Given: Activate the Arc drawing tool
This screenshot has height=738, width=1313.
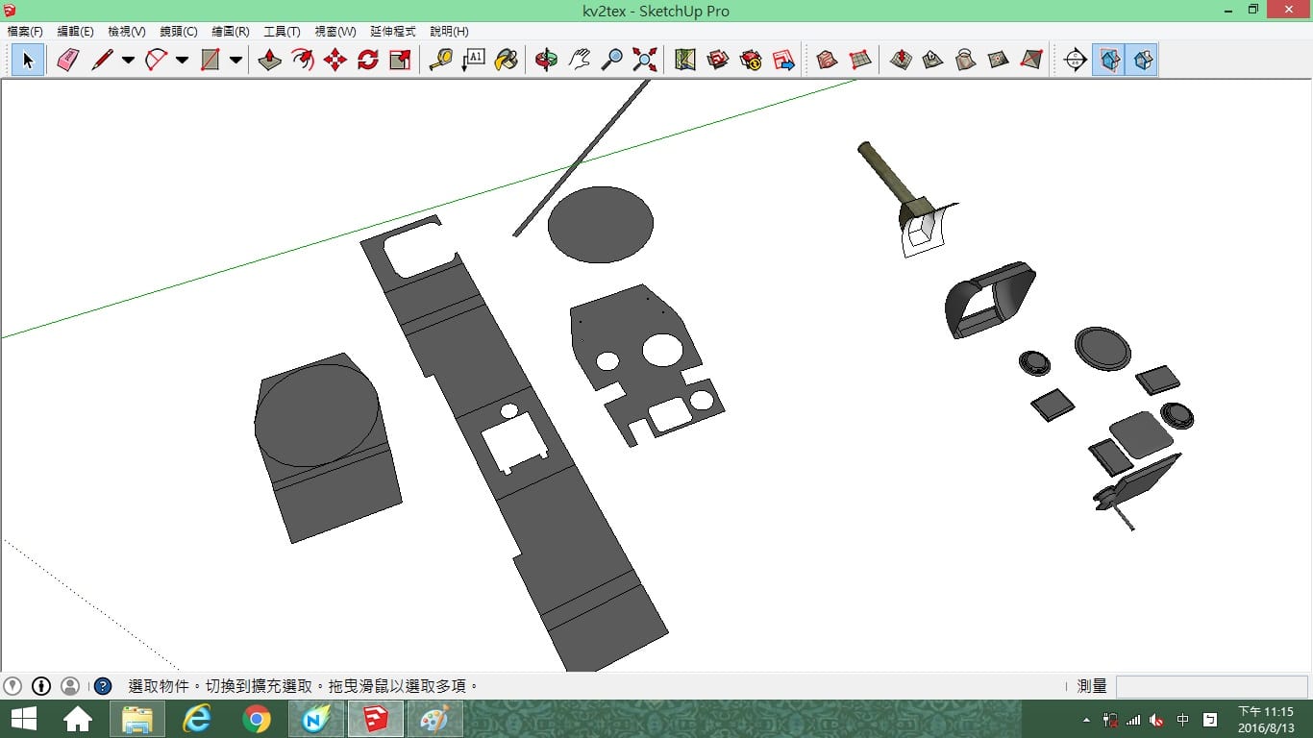Looking at the screenshot, I should click(157, 61).
